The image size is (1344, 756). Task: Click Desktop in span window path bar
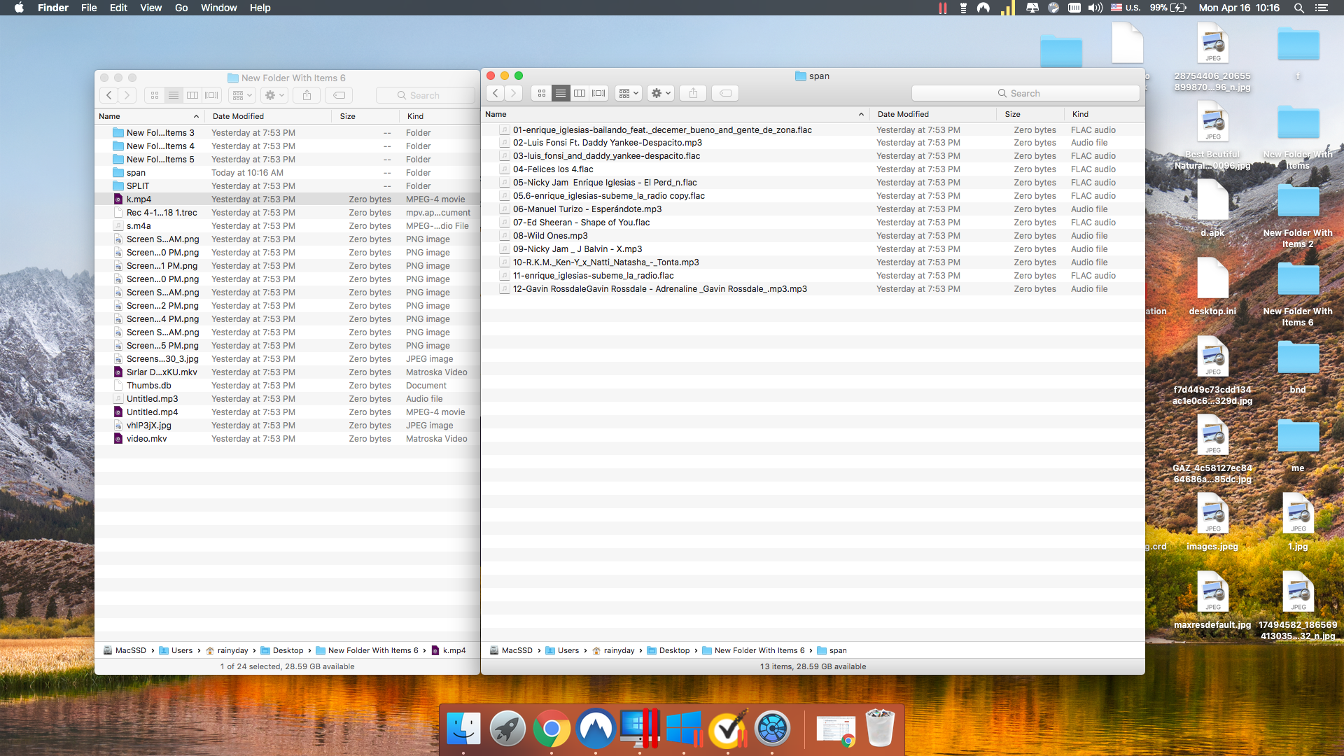(x=668, y=650)
